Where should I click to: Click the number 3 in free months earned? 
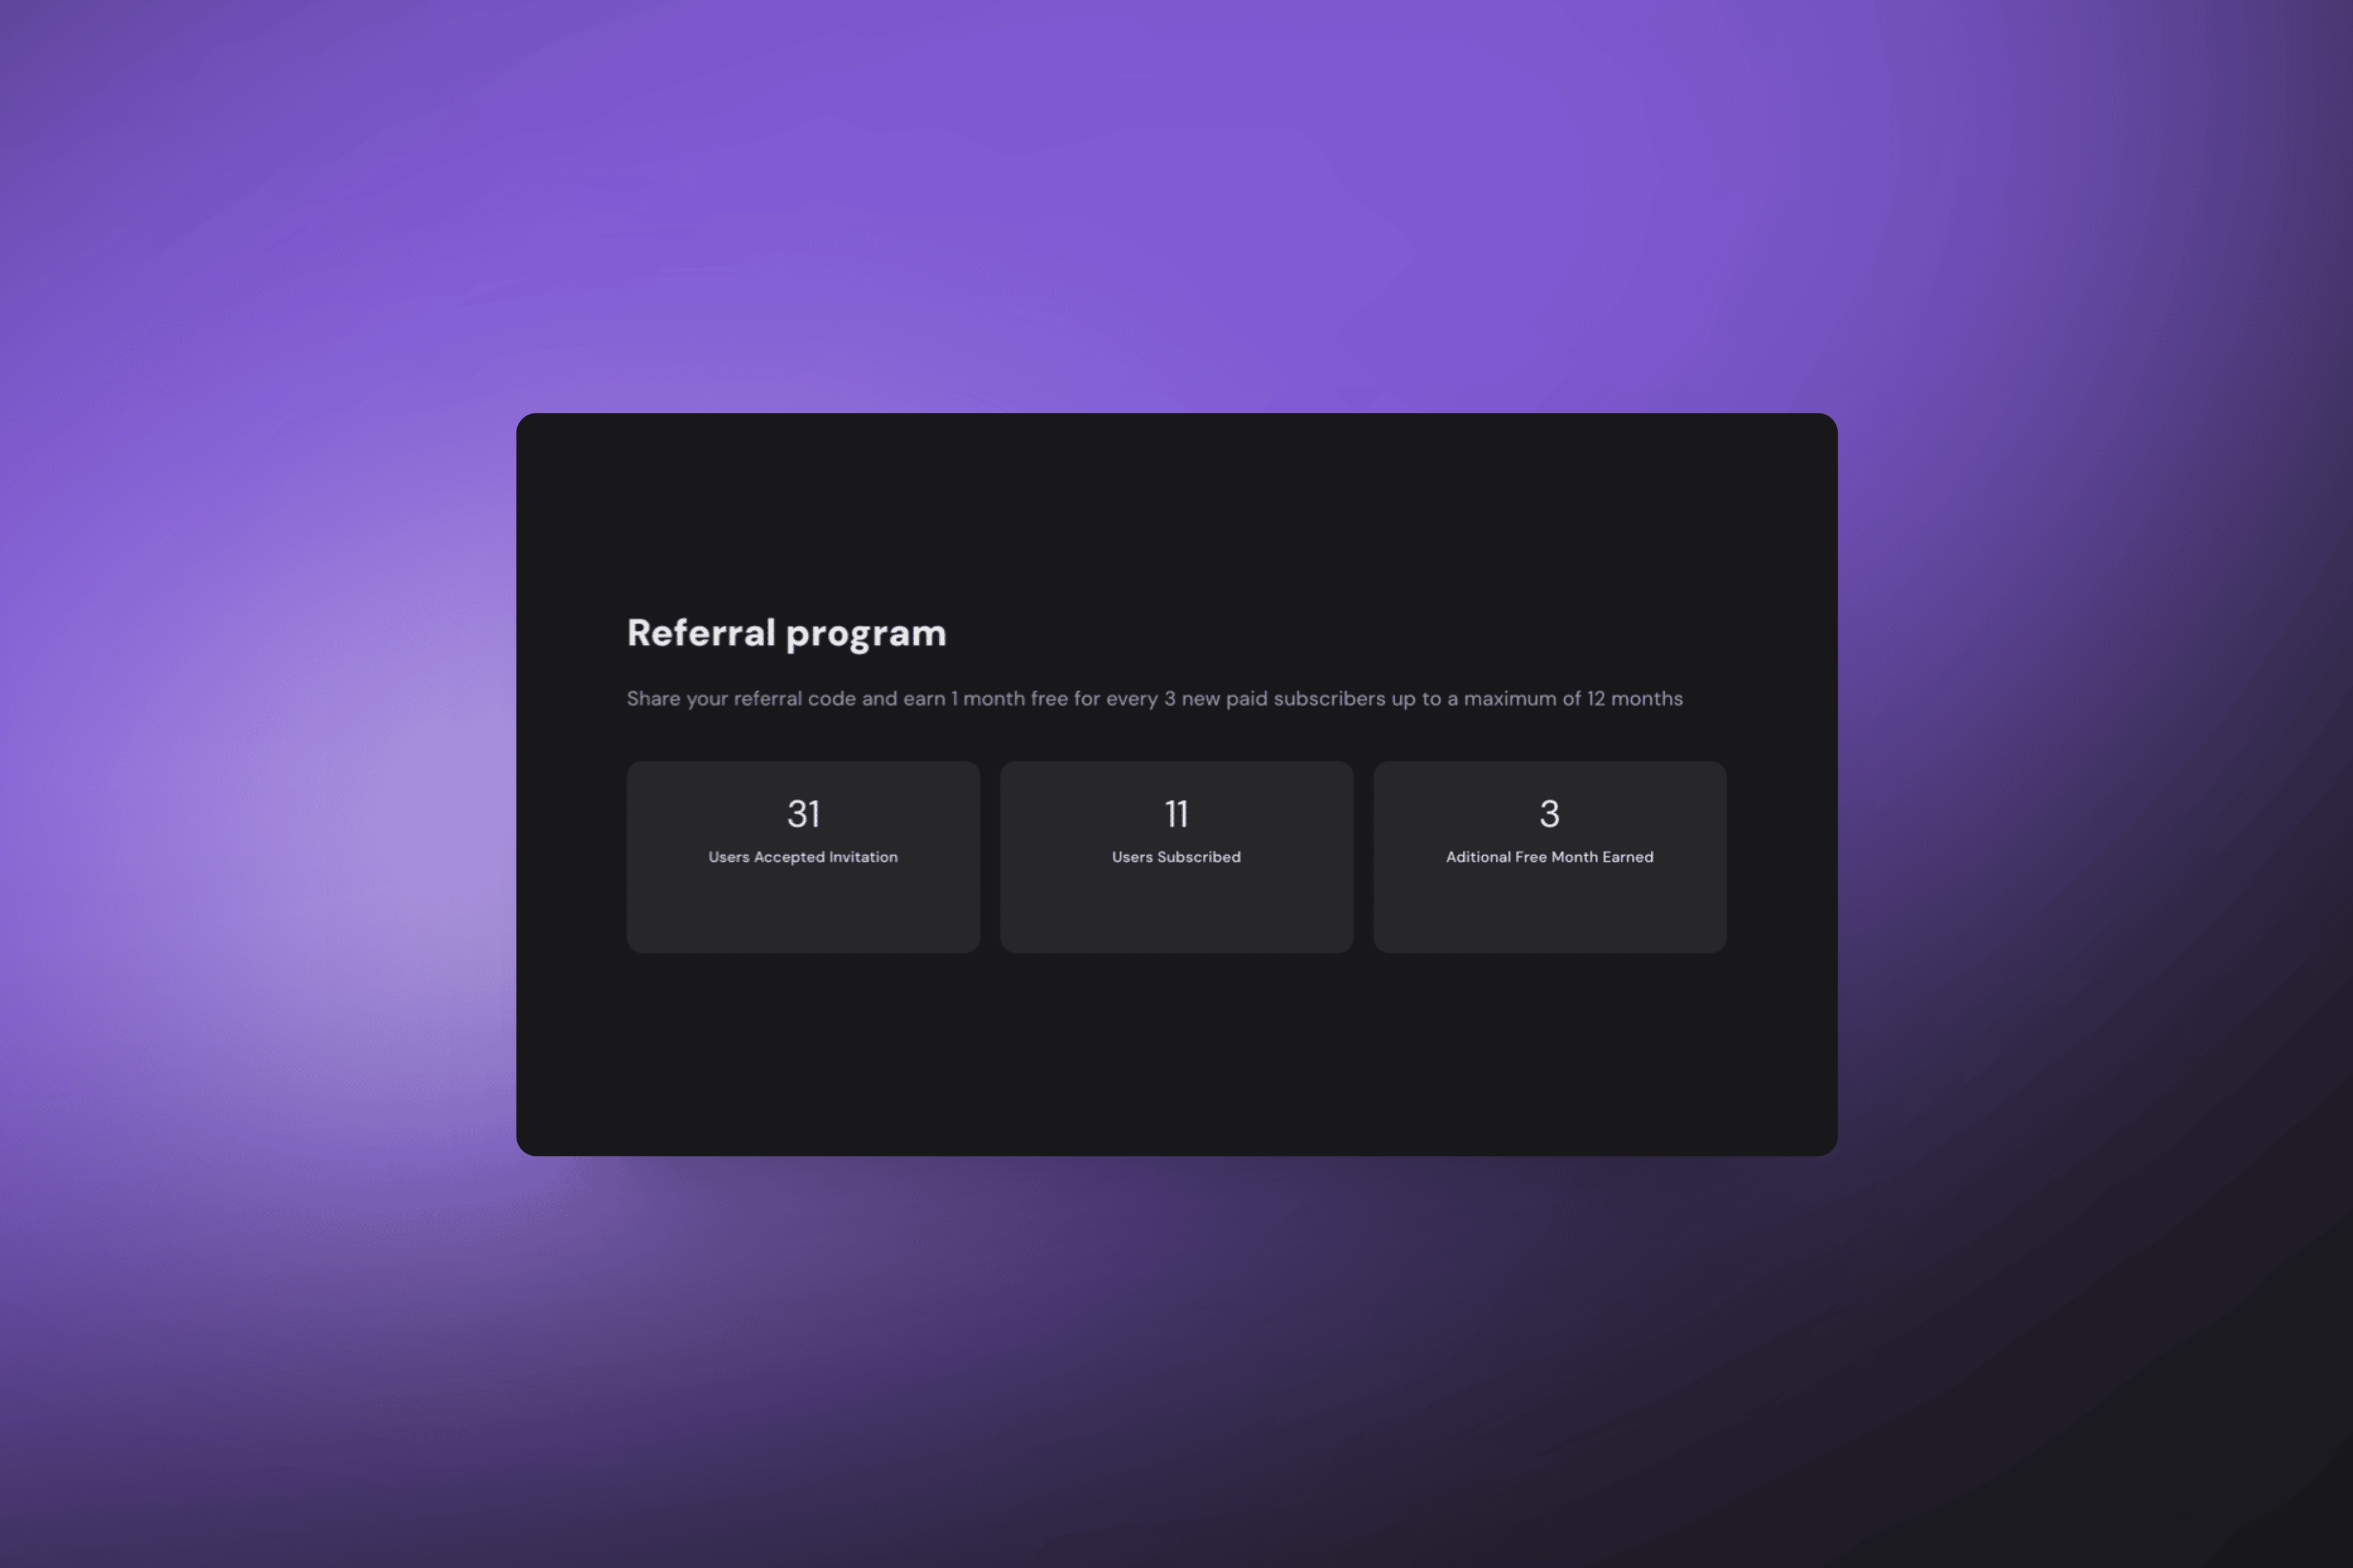[x=1550, y=814]
